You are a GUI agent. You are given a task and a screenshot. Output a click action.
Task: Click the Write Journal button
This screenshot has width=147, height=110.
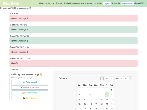tap(30, 82)
